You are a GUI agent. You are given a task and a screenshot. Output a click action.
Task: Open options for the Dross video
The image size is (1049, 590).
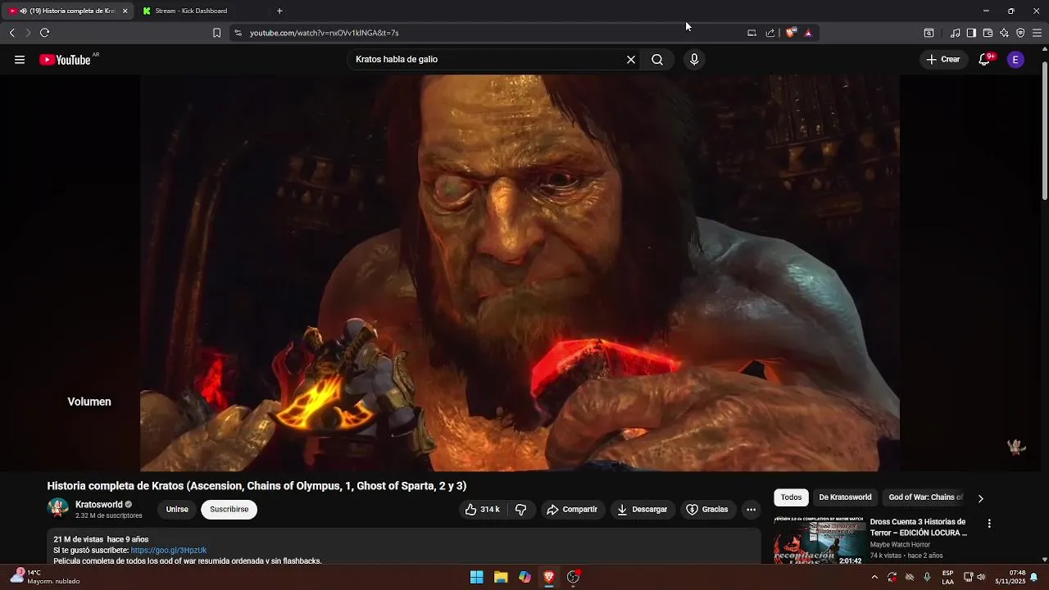pyautogui.click(x=989, y=524)
